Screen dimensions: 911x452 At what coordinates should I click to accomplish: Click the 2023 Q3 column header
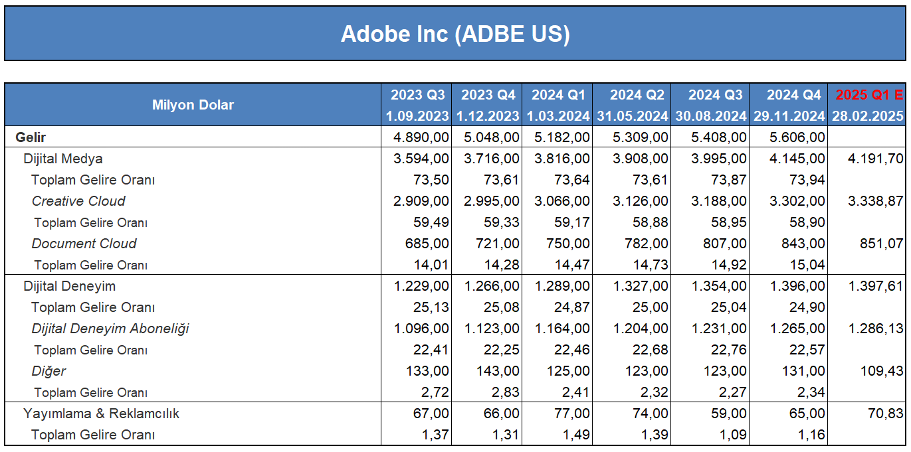pyautogui.click(x=418, y=94)
